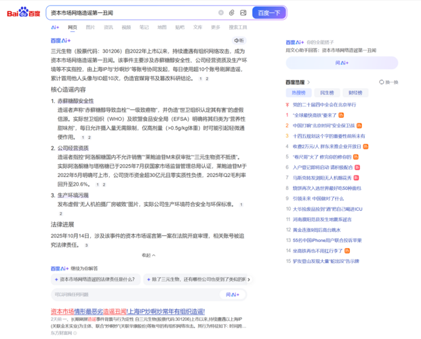The image size is (421, 339).
Task: Switch to the 财经榜 tab
Action: [x=355, y=93]
